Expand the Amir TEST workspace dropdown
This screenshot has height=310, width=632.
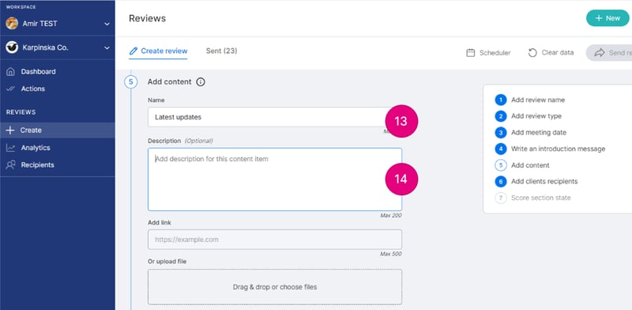[x=107, y=24]
